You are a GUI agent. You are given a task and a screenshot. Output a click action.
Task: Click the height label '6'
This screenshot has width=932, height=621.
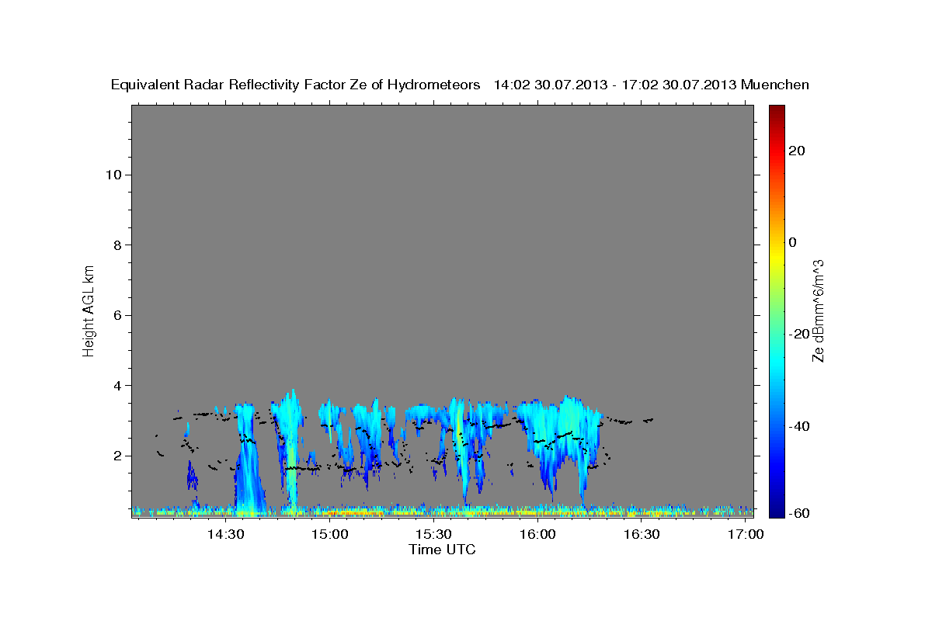tap(119, 315)
